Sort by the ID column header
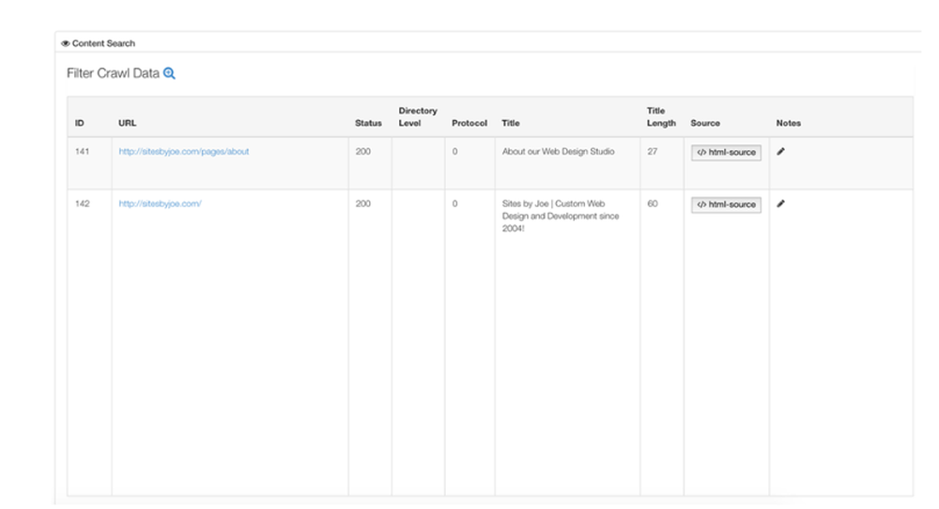Viewport: 939px width, 509px height. 80,123
